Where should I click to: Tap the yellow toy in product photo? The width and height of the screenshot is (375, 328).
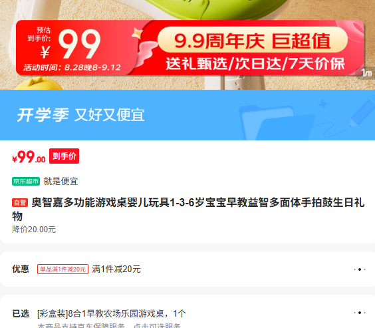coord(39,83)
